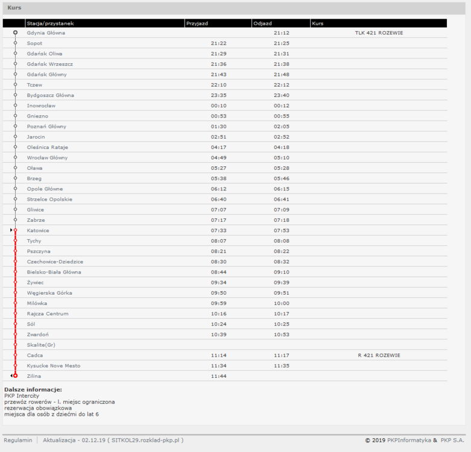Open the Wrocław Główny station link
The width and height of the screenshot is (471, 452).
pyautogui.click(x=47, y=158)
